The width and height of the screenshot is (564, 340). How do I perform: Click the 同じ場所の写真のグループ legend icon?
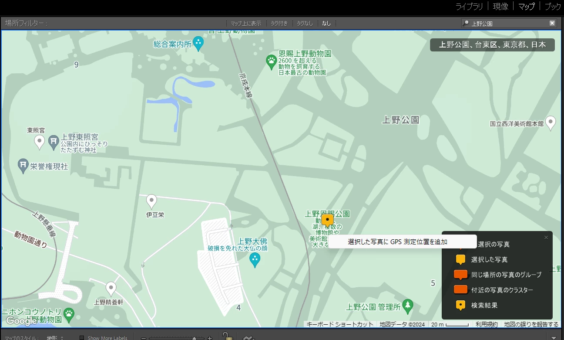460,275
